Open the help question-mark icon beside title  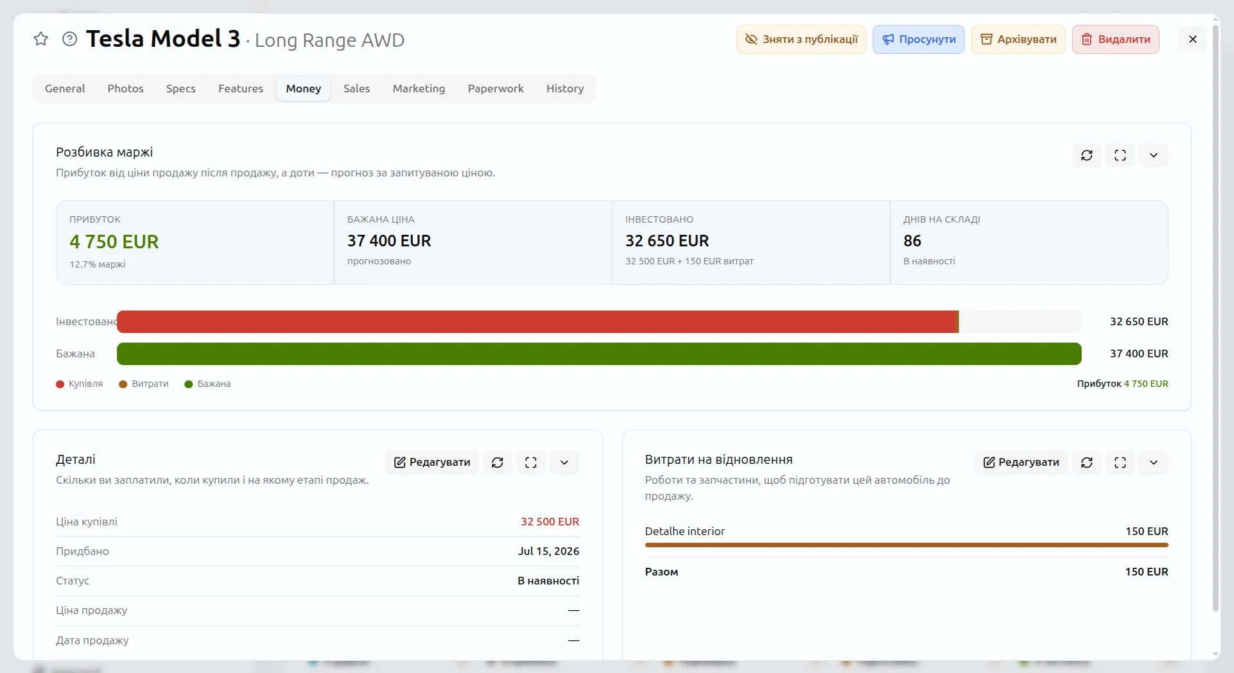(69, 39)
